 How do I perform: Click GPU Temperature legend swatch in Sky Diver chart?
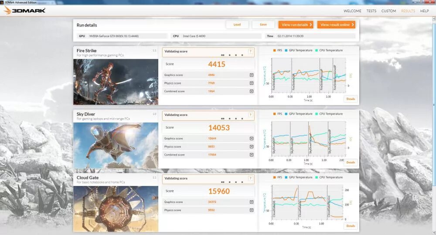[286, 114]
